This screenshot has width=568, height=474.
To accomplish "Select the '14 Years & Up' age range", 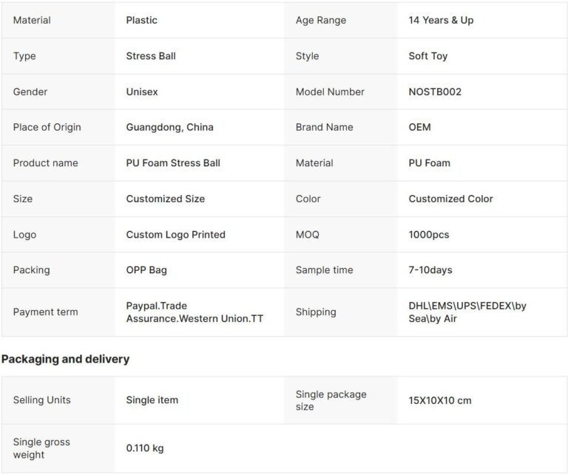I will tap(441, 20).
